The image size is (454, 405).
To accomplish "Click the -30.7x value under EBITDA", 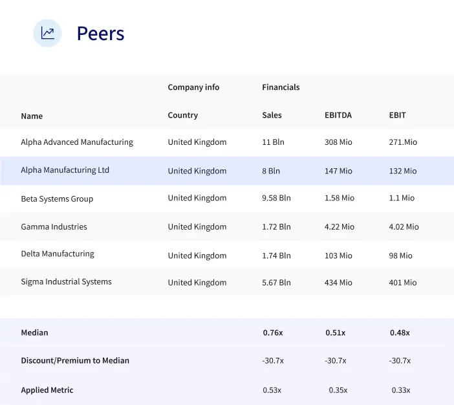I will pos(335,361).
